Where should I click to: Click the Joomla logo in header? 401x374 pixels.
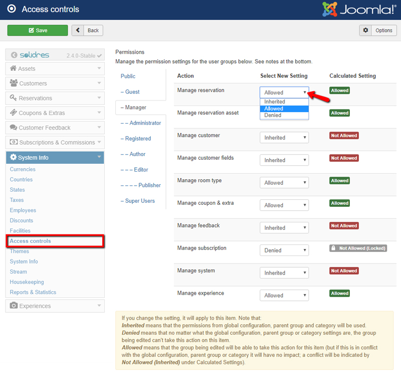click(359, 10)
